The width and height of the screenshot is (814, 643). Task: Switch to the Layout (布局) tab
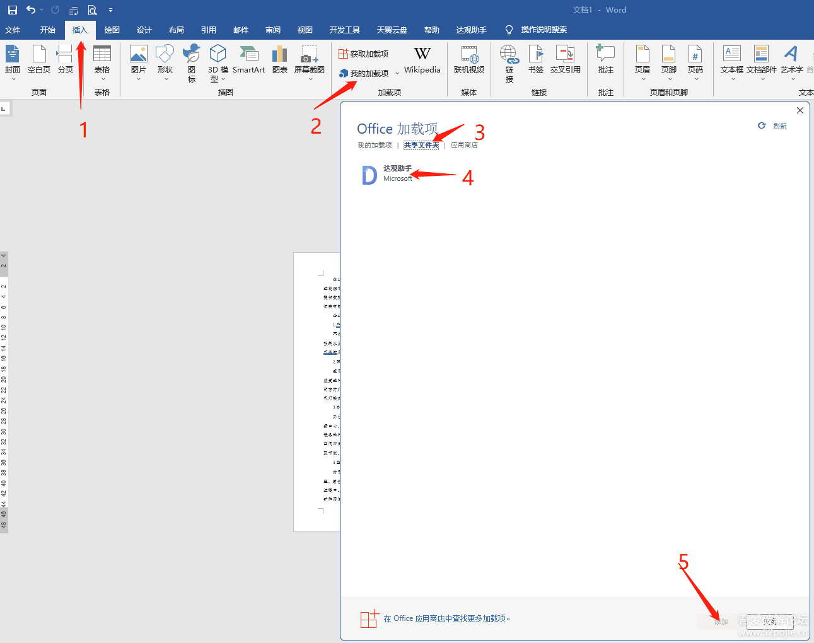[x=177, y=30]
